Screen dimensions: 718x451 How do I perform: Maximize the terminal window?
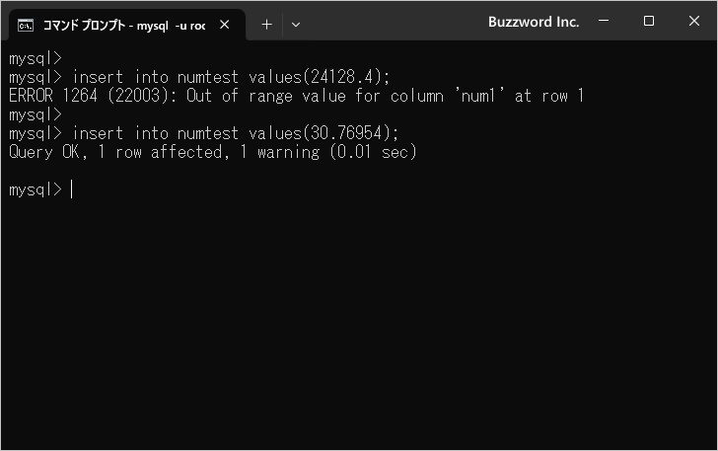(x=648, y=21)
